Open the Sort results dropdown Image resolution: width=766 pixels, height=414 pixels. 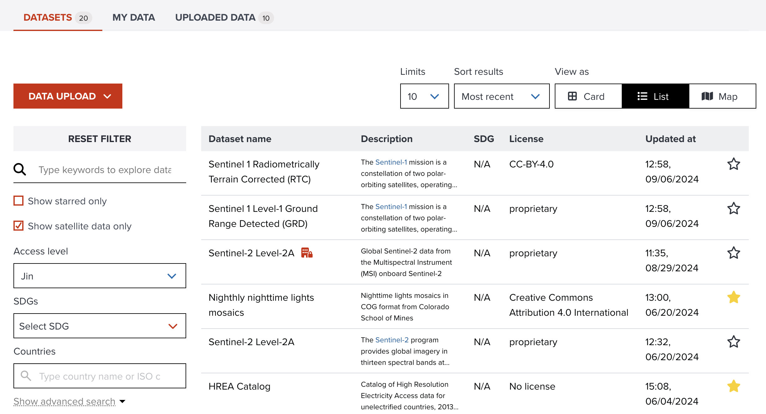[x=499, y=96]
